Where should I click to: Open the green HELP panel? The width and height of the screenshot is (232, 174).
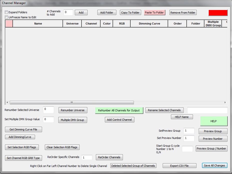213,121
